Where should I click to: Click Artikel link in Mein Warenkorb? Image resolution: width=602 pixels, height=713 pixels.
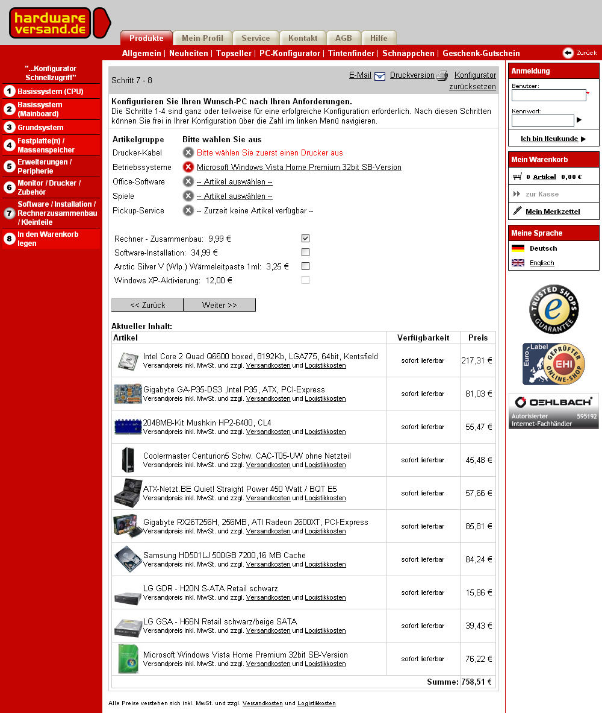point(544,177)
